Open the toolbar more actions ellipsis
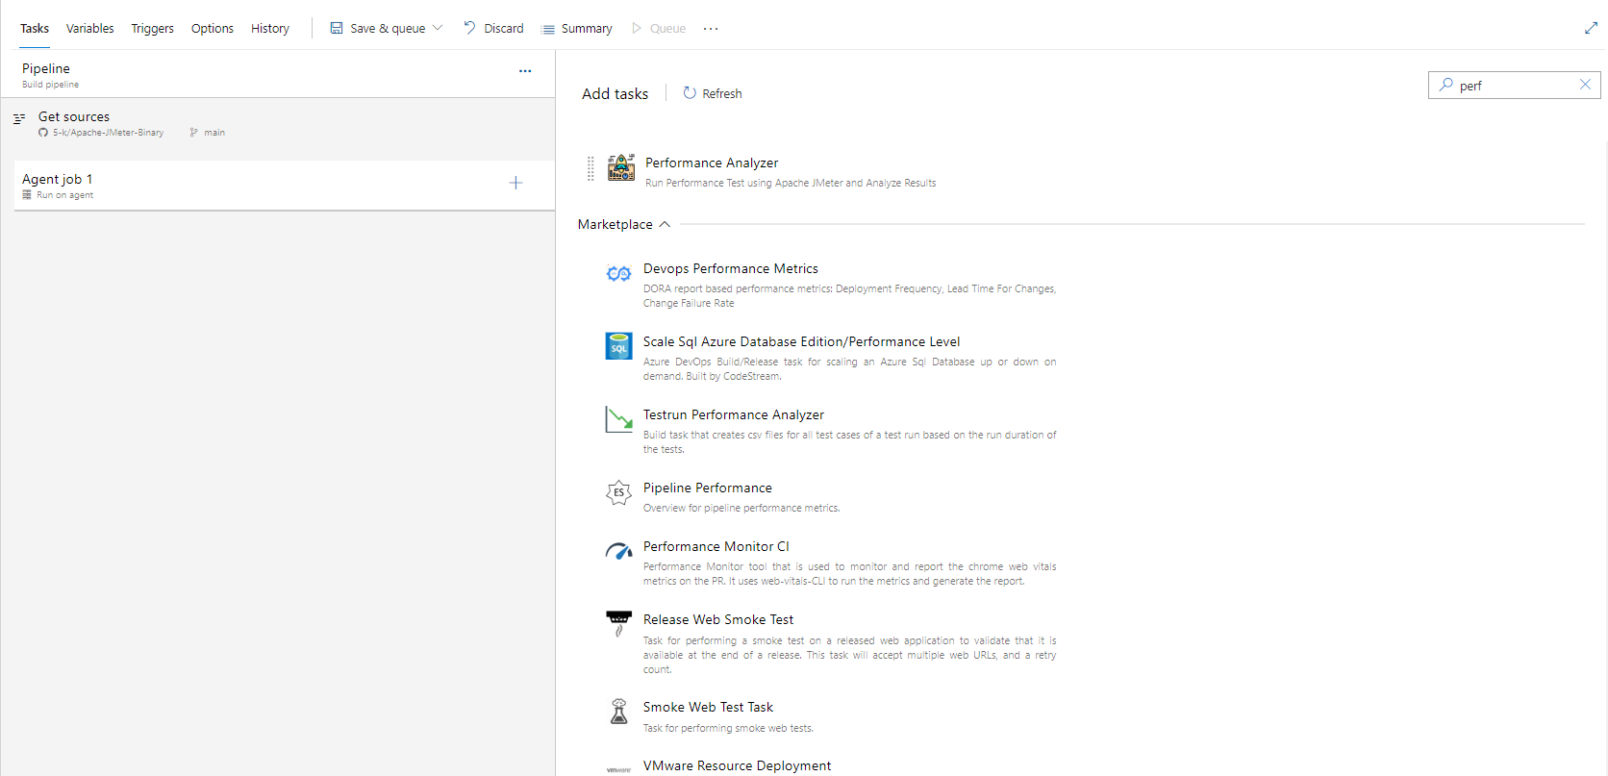 tap(711, 29)
